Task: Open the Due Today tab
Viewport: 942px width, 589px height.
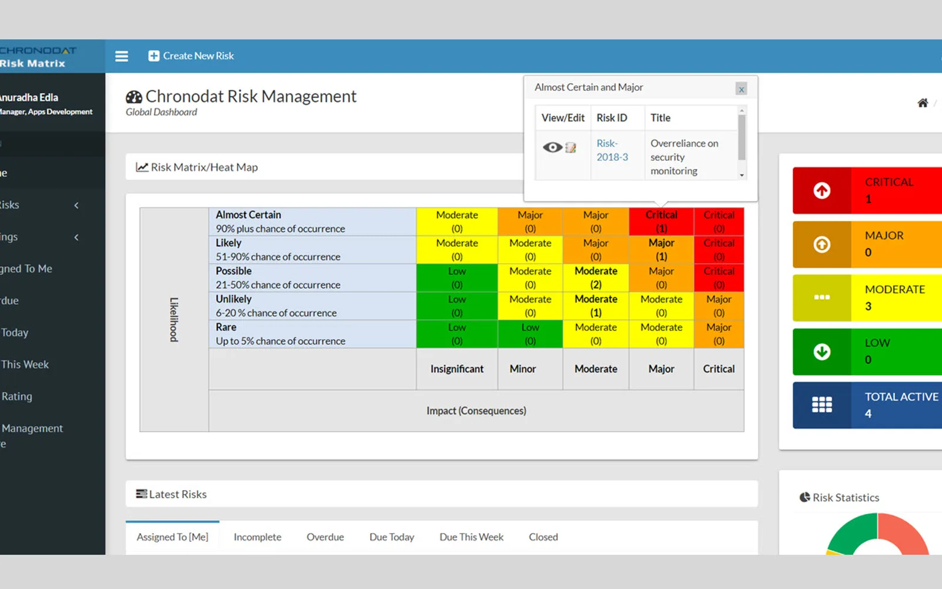Action: pos(392,537)
